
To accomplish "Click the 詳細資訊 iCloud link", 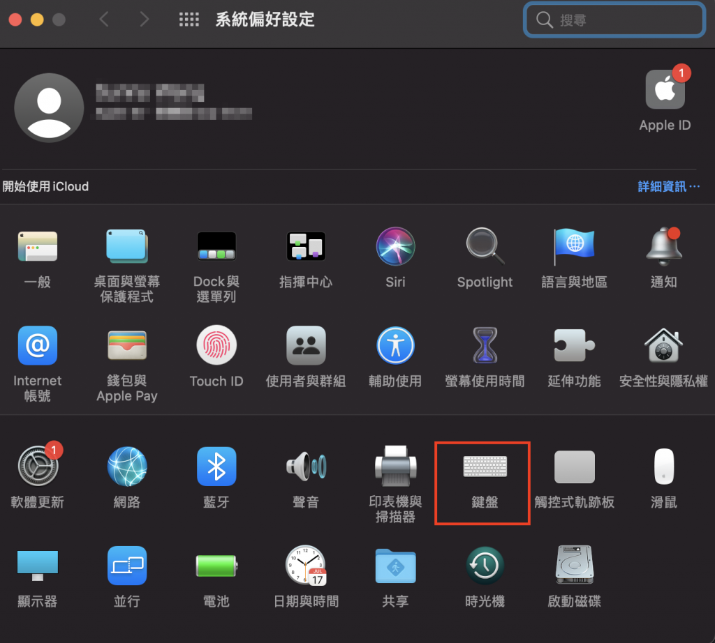I will (668, 186).
